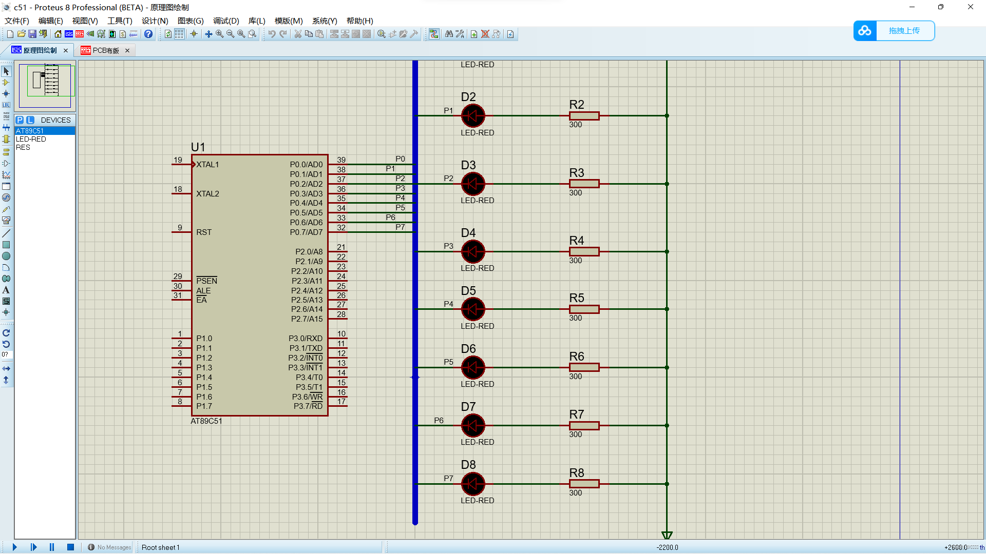Screen dimensions: 986x554
Task: Open the 设计(N) menu
Action: [155, 21]
